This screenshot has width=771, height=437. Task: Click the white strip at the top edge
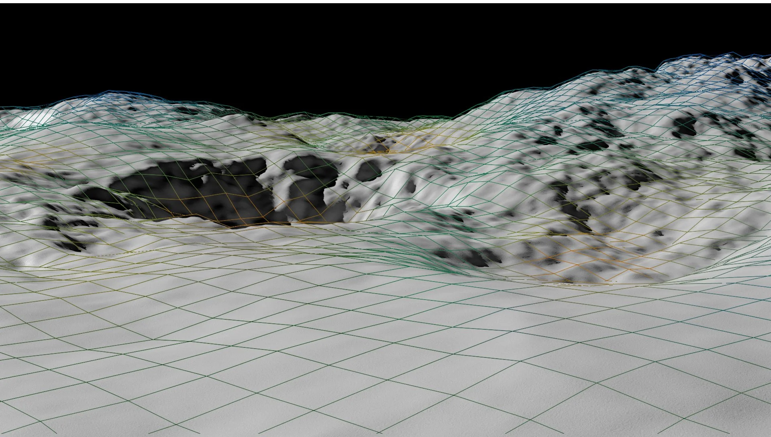[385, 2]
